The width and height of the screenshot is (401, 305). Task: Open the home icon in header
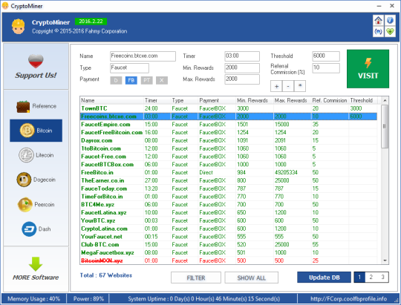tap(378, 20)
